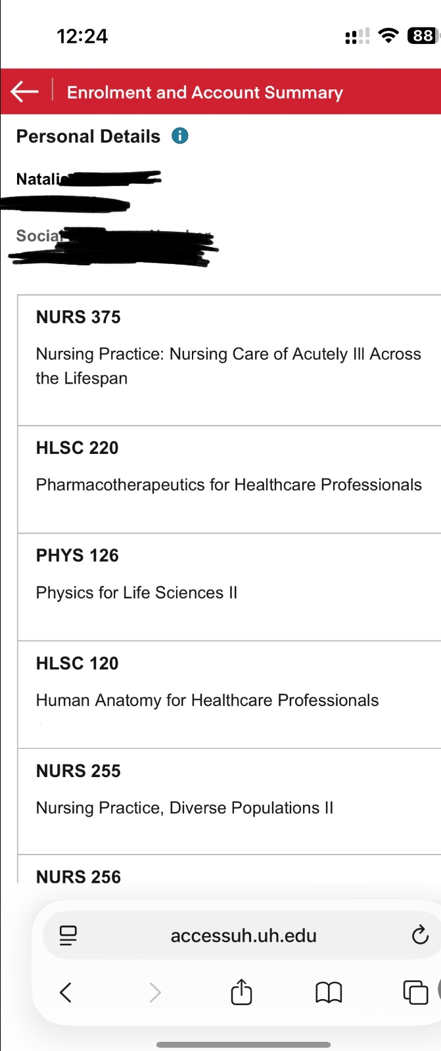Tap the accessuh.uh.edu address bar

pos(243,935)
